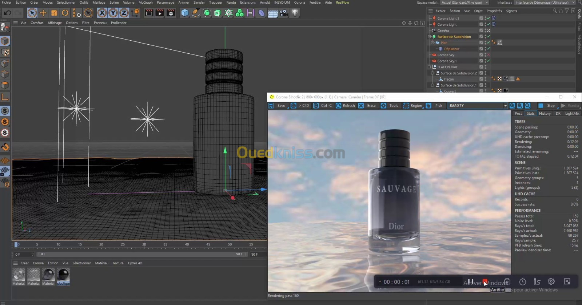Viewport: 582px width, 305px height.
Task: Toggle layer checkbox for Corona Light.1
Action: point(481,18)
